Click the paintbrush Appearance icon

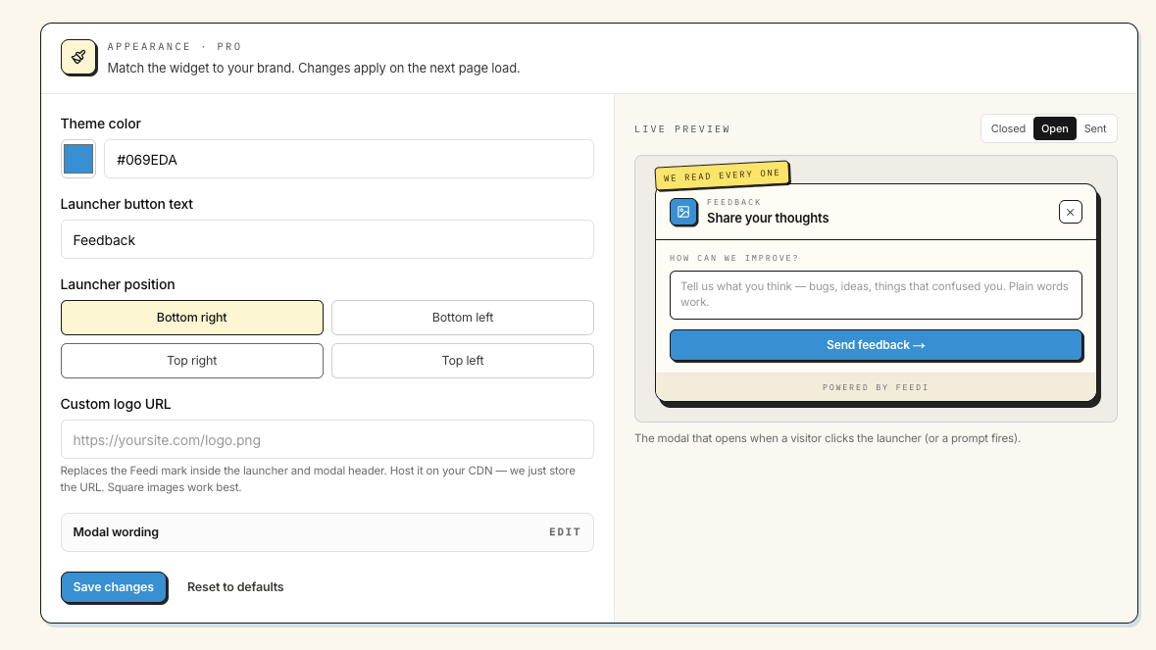click(x=78, y=58)
